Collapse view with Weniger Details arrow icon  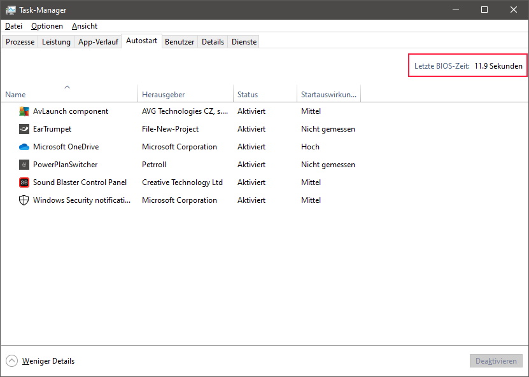11,361
